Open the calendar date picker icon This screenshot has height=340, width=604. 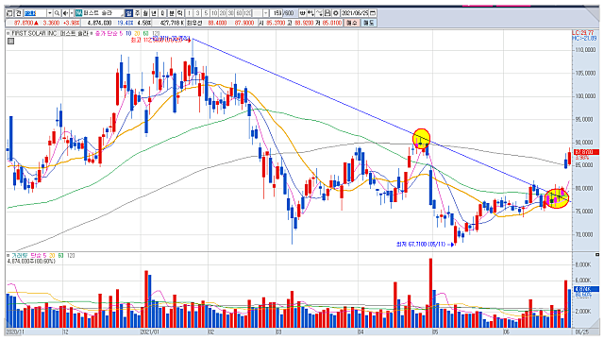coord(373,13)
